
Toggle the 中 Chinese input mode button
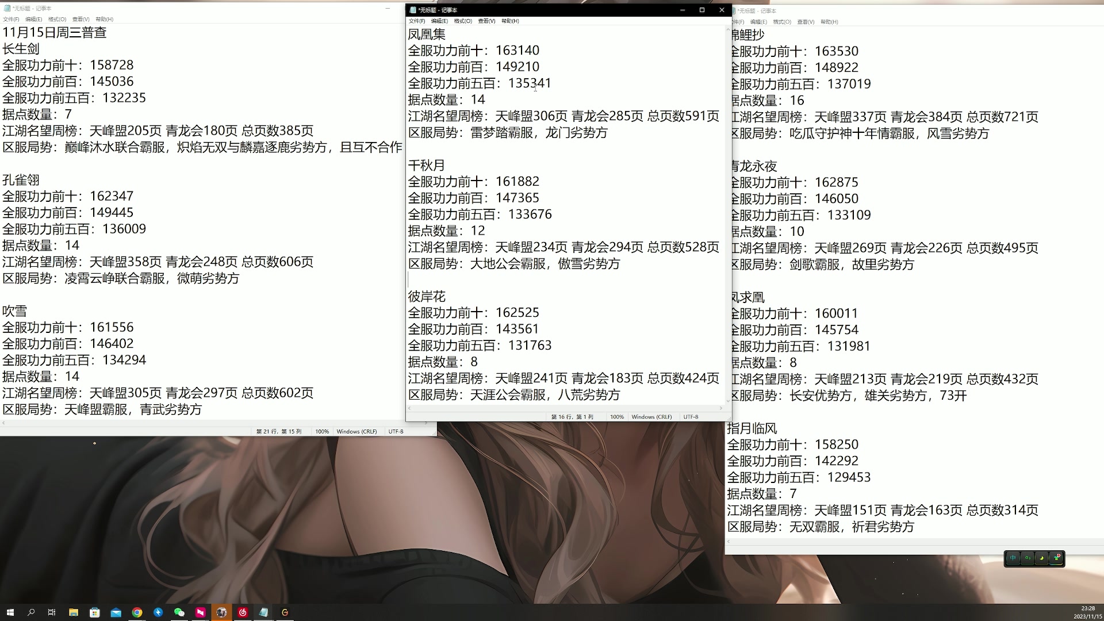pos(1013,558)
